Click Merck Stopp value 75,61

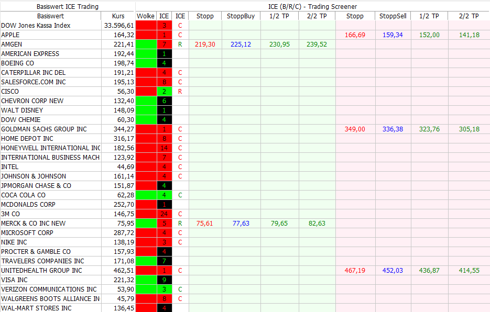204,224
